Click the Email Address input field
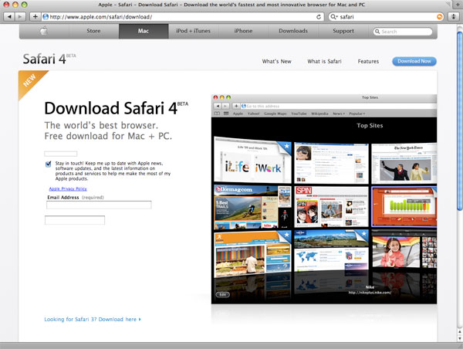This screenshot has width=463, height=349. 99,205
